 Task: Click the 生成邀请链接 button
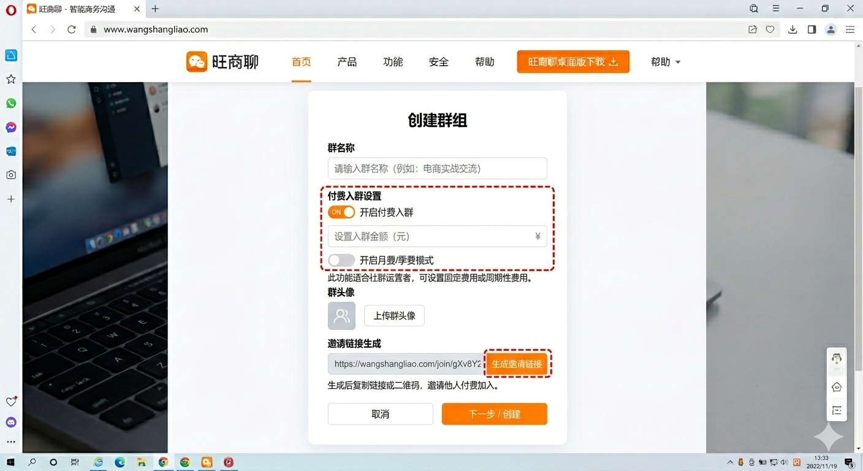coord(517,363)
